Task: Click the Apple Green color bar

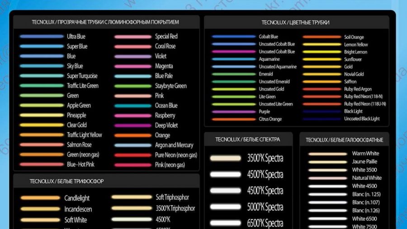Action: point(42,106)
